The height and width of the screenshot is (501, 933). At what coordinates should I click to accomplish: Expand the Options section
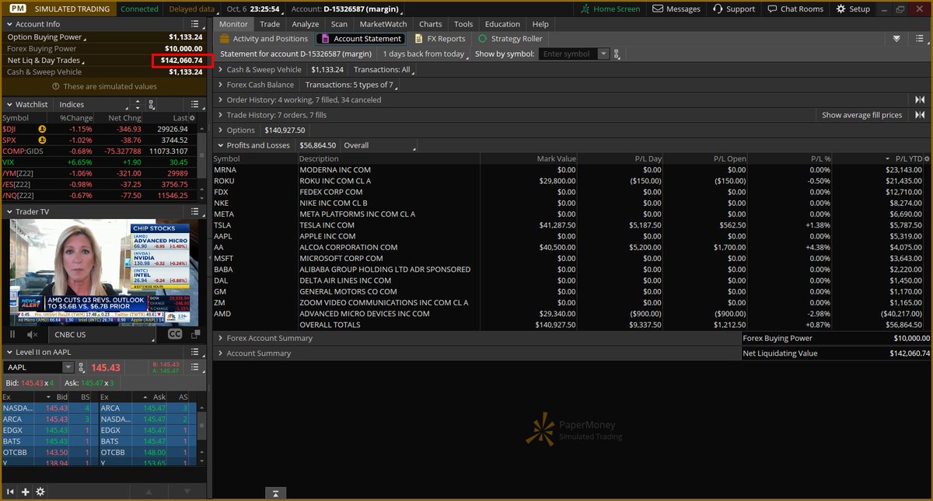tap(221, 130)
